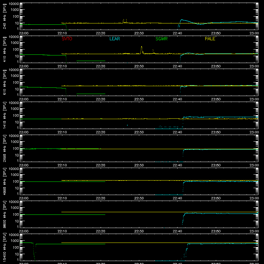Click the 22:40 tick label under 410 MHz plot
264x264 pixels.
[177, 66]
